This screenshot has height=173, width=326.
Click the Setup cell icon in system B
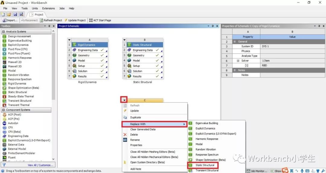click(129, 66)
